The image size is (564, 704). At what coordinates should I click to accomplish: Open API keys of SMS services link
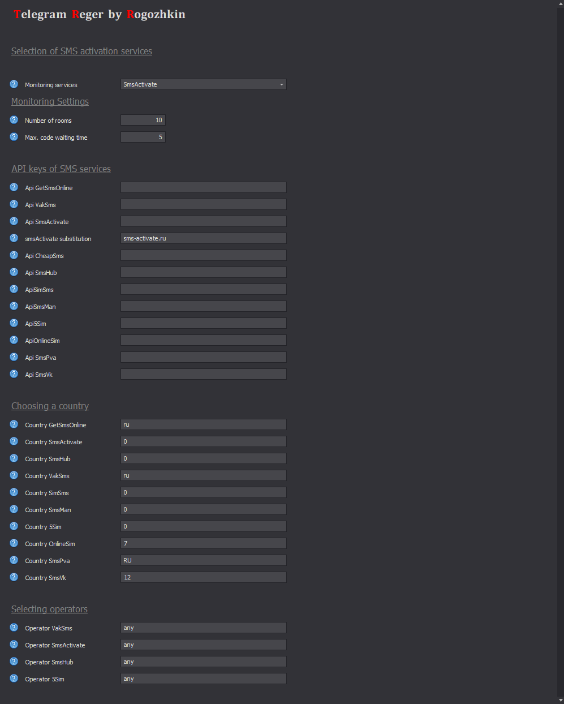tap(61, 169)
